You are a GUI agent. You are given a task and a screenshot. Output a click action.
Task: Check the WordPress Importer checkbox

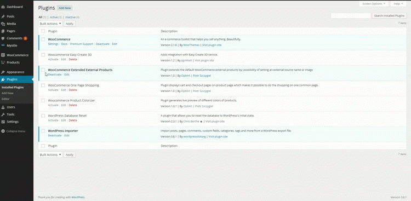coord(43,131)
